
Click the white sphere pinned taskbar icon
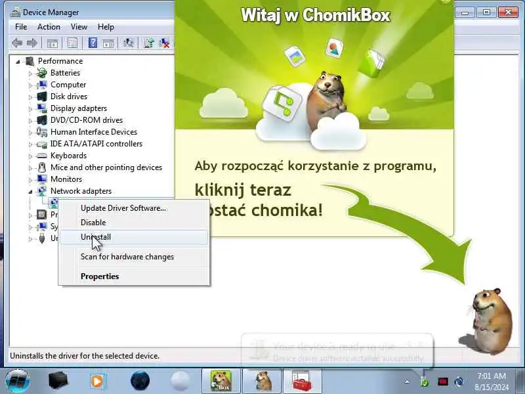[180, 382]
